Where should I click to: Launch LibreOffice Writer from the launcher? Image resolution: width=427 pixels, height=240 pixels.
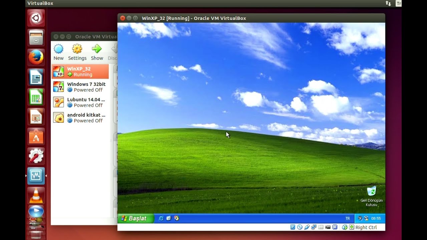pyautogui.click(x=36, y=77)
